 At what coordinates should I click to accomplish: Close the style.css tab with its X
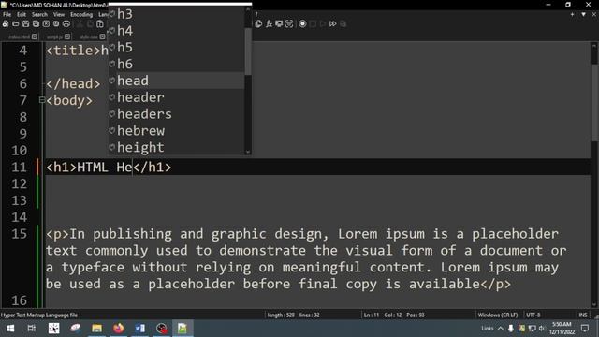click(102, 37)
